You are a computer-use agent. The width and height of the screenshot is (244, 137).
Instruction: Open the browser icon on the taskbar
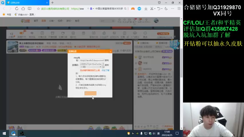point(13,133)
